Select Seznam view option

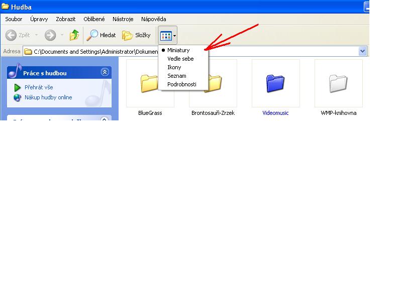tap(183, 76)
